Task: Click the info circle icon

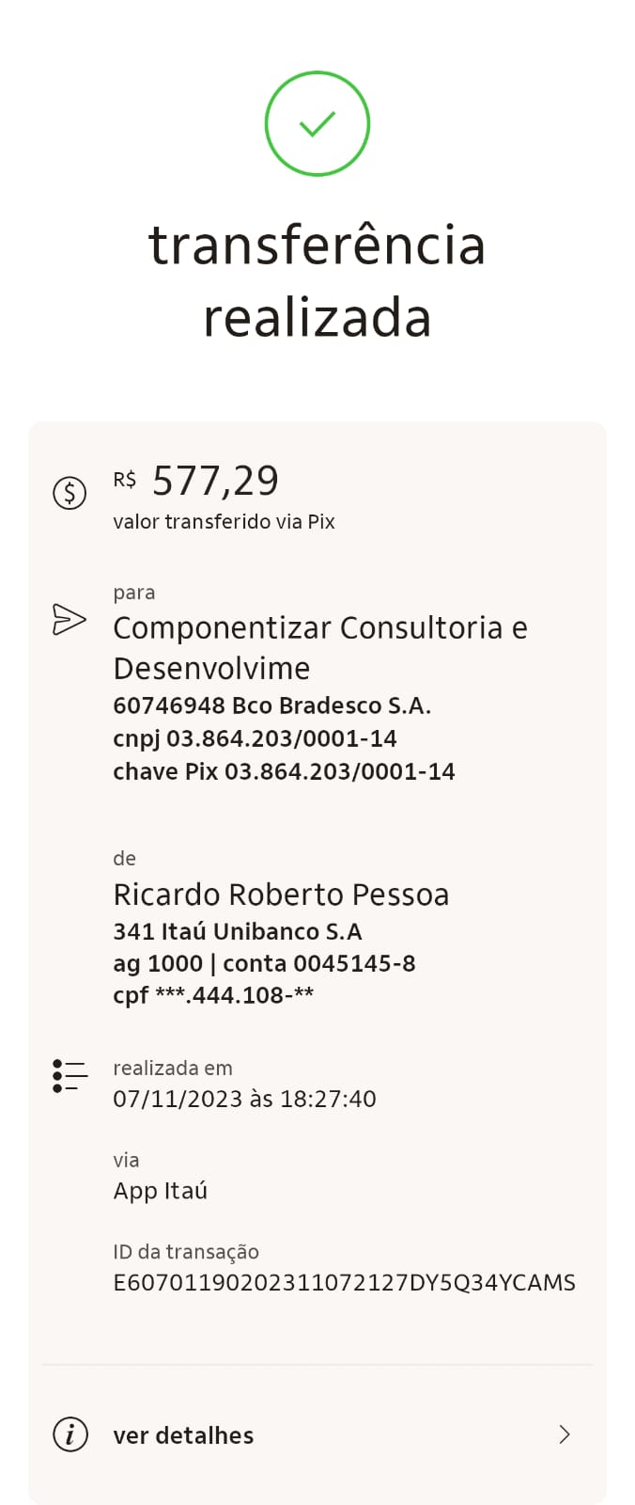Action: point(70,1434)
